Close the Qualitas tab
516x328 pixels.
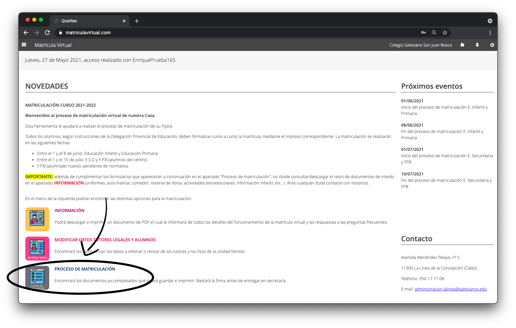point(124,21)
